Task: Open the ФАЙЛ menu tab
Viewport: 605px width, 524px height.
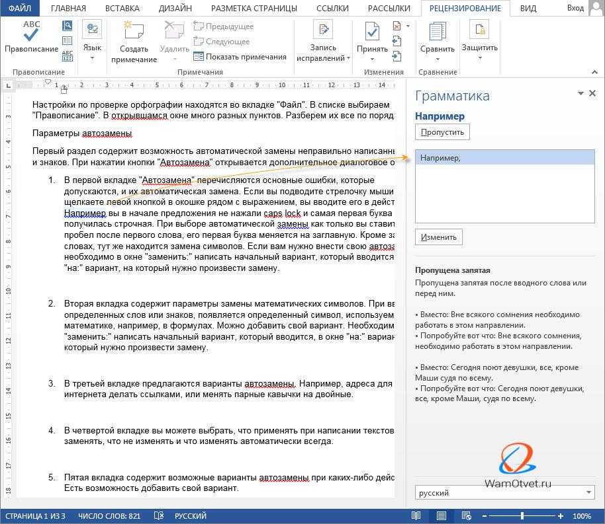Action: click(x=20, y=9)
